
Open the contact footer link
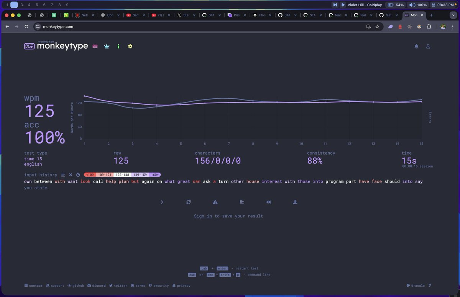[33, 286]
